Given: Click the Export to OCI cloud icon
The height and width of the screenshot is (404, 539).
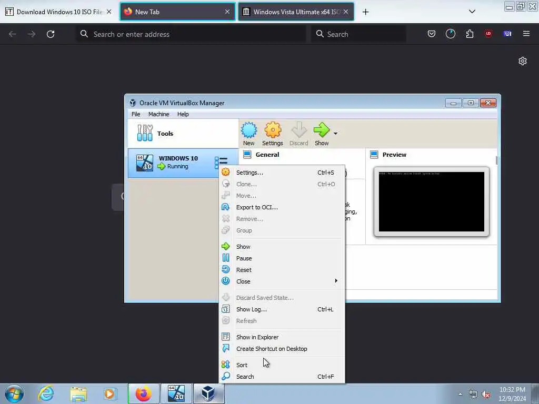Looking at the screenshot, I should pos(225,207).
